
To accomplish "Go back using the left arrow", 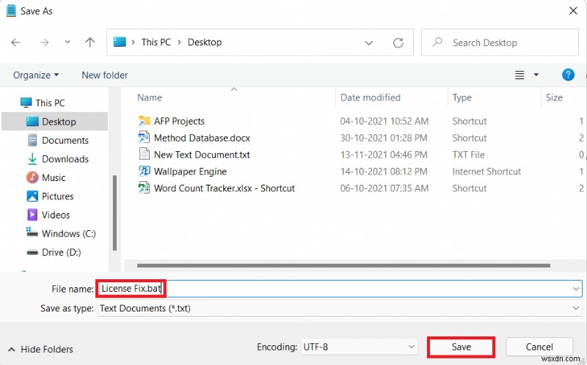I will coord(15,43).
